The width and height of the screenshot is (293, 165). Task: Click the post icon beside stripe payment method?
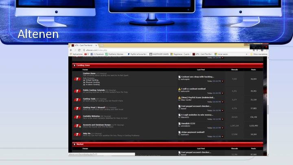pos(179,132)
